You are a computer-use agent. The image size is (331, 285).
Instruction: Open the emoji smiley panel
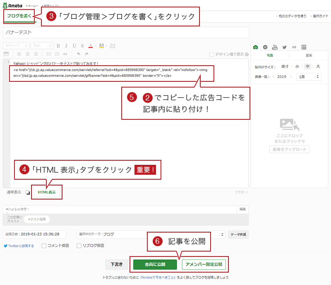click(265, 47)
